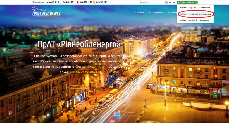Screen dimensions: 229x123
Task: Click phone number (093) 320-44-11
Action: click(102, 2)
